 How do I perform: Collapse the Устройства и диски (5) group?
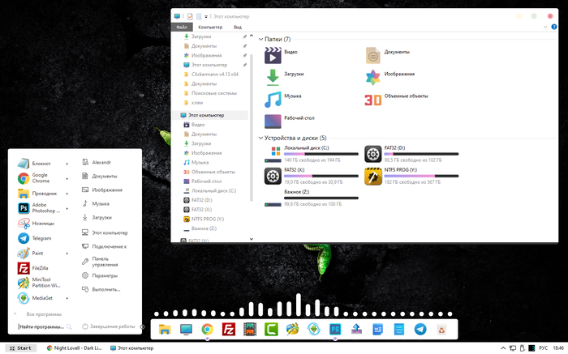pos(260,138)
